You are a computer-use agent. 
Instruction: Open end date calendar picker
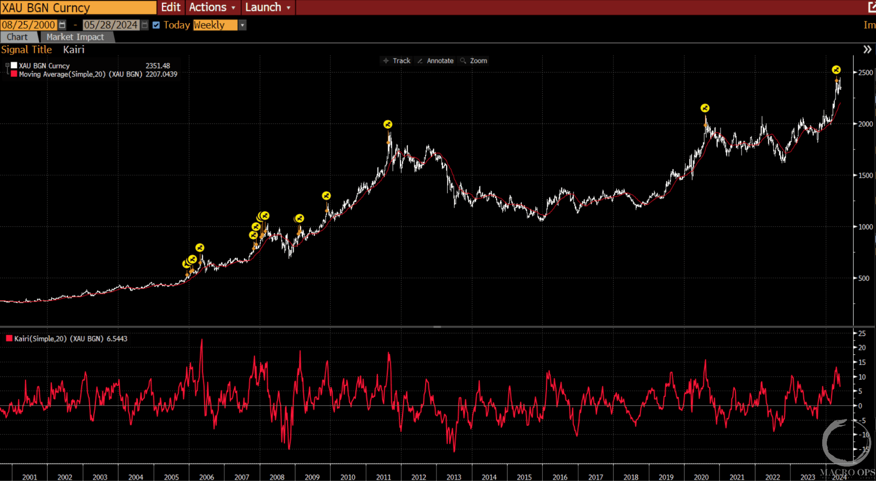[x=145, y=25]
